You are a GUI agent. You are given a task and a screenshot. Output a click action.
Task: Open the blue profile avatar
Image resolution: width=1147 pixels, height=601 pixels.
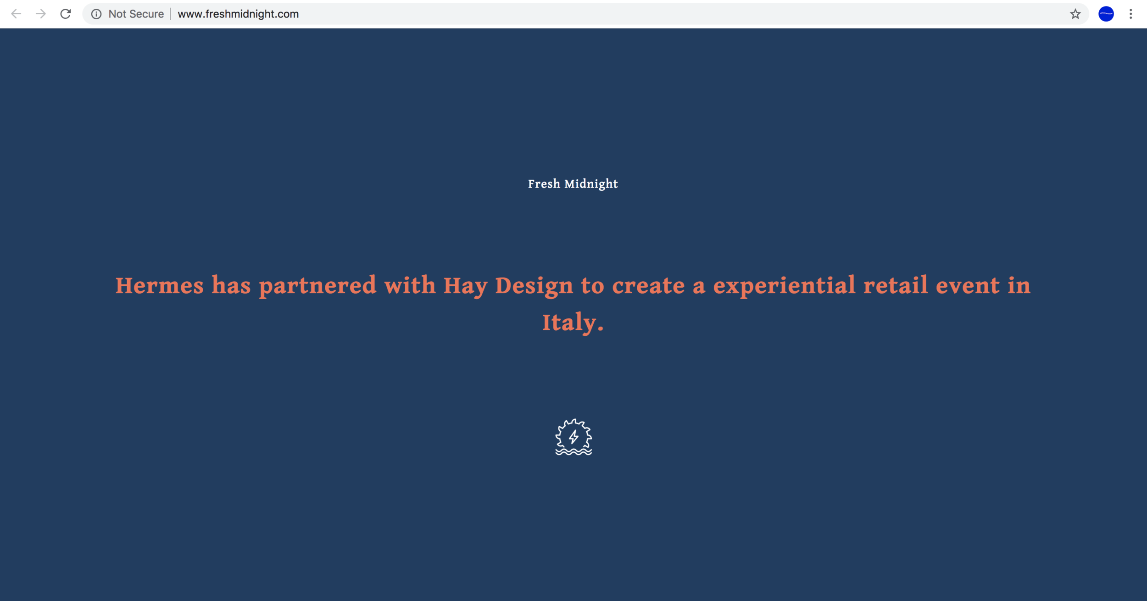1106,14
